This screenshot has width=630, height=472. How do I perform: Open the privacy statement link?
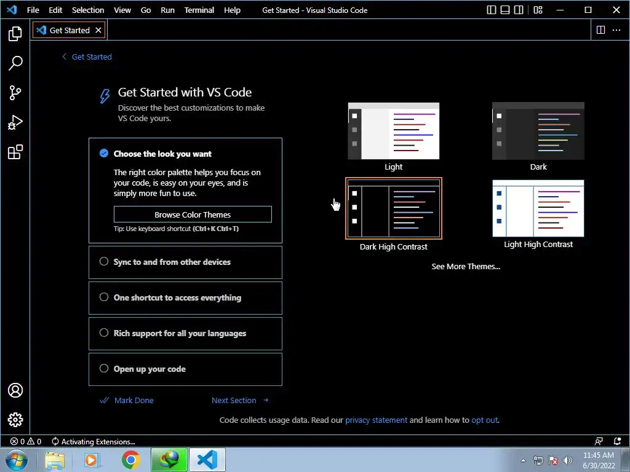click(x=376, y=420)
